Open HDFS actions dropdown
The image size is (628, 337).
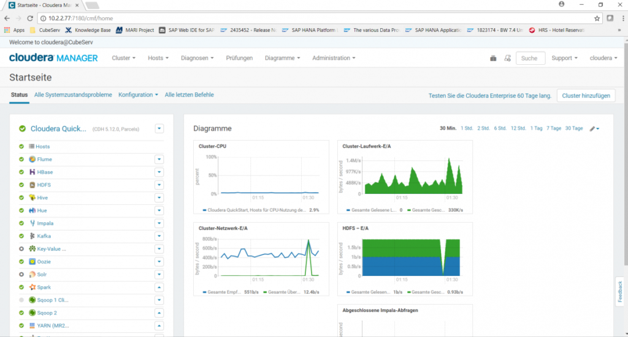point(159,185)
